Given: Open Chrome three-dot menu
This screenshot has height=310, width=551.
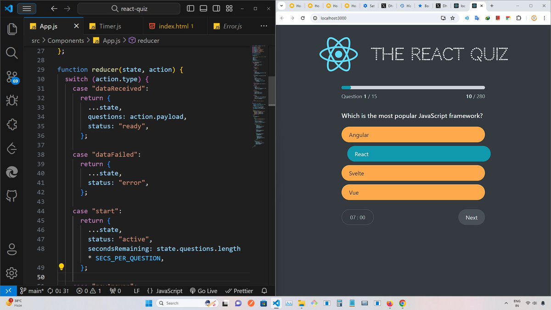Looking at the screenshot, I should [x=545, y=18].
